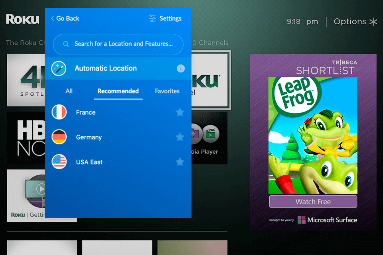Select Automatic Location row
Screen dimensions: 383x255
(x=118, y=69)
